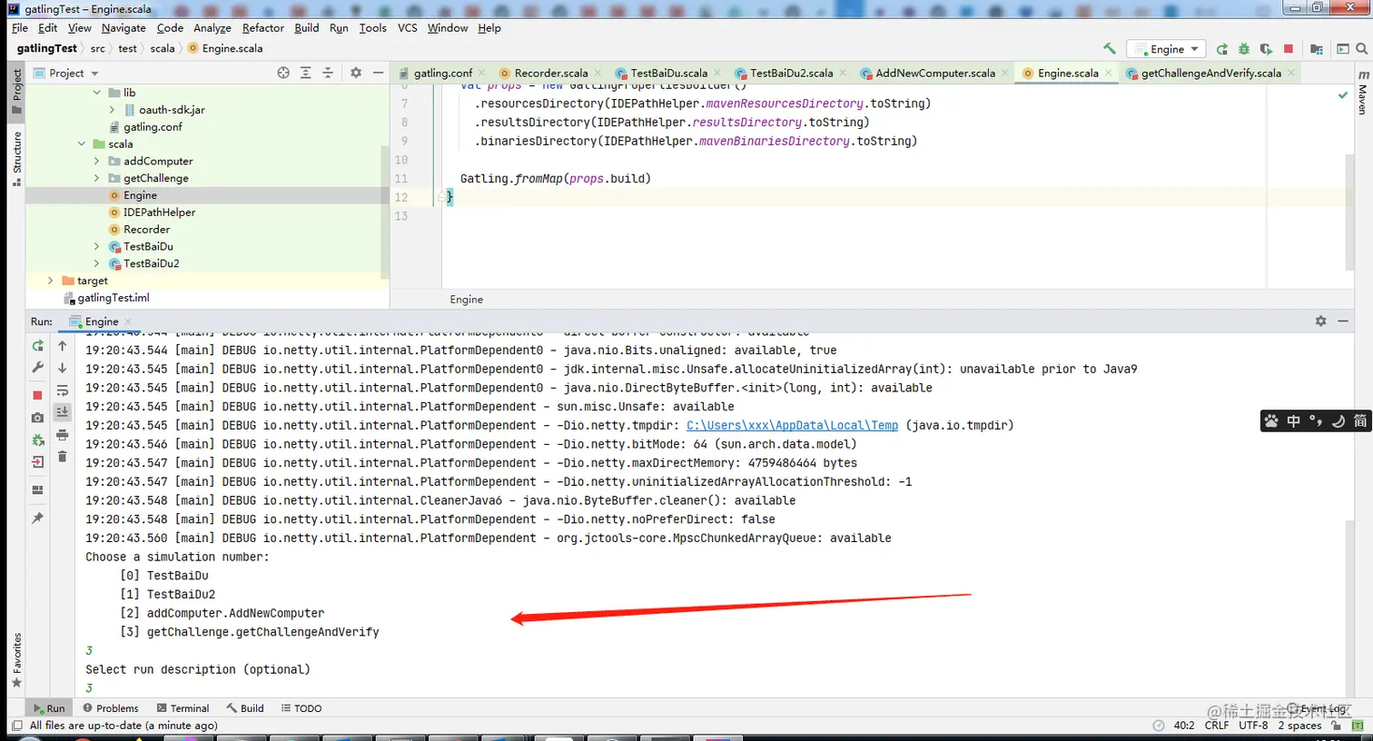Image resolution: width=1373 pixels, height=741 pixels.
Task: Minimize the Run tool window
Action: [1343, 321]
